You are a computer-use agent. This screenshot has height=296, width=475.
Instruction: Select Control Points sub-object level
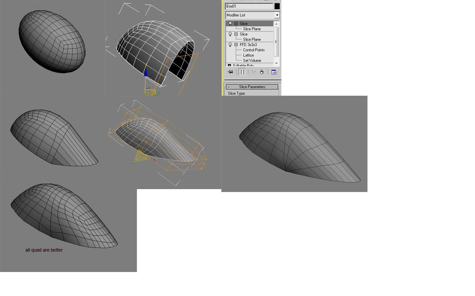point(254,50)
